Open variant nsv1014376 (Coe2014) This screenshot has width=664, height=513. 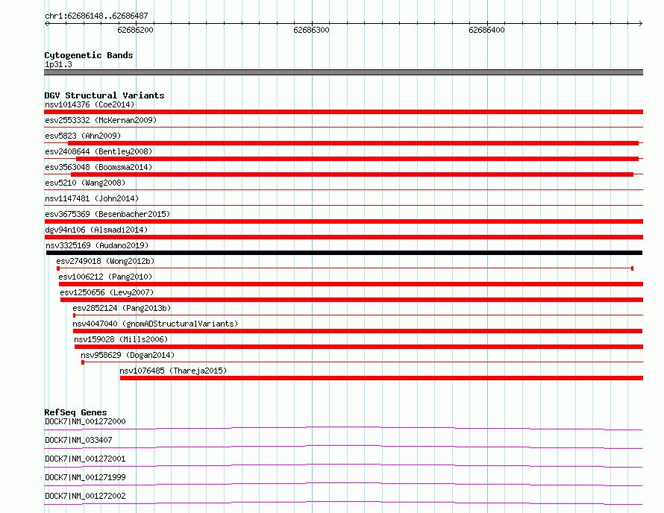[x=90, y=104]
